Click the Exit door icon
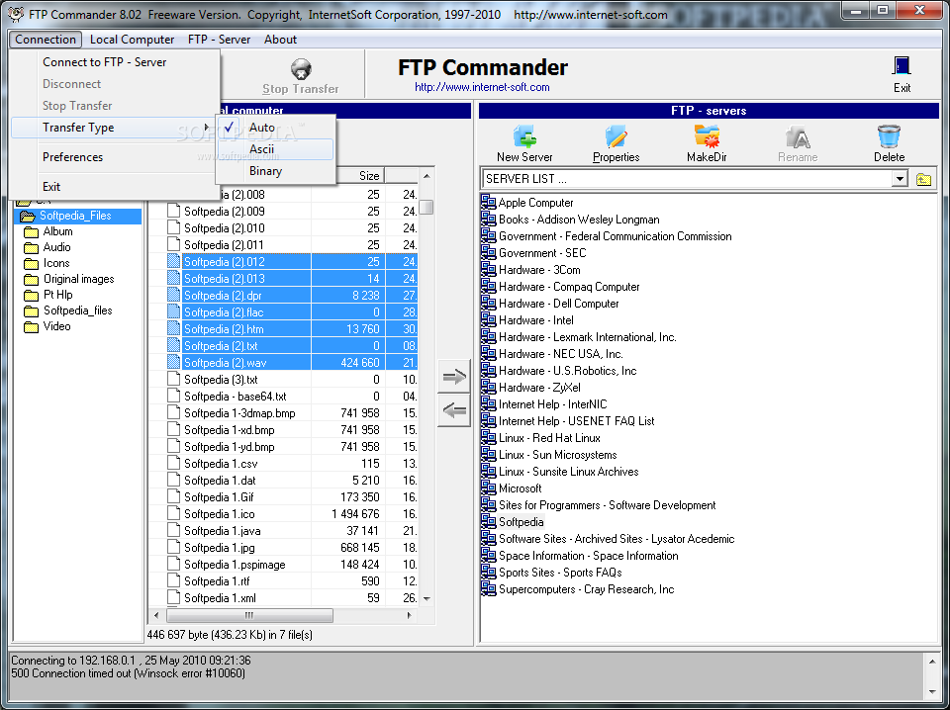 902,65
